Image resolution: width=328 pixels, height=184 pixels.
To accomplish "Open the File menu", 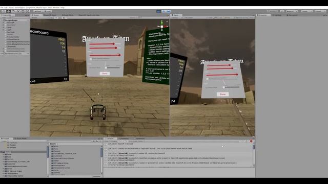I will pyautogui.click(x=2, y=8).
